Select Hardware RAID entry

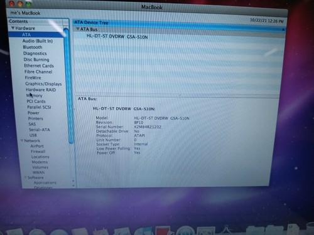point(41,90)
